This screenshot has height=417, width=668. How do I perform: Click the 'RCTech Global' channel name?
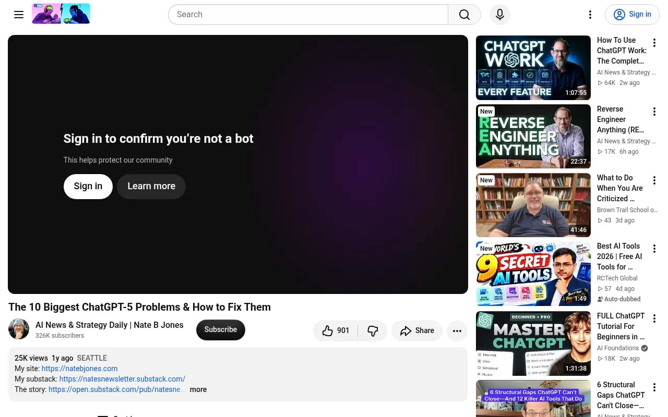(x=617, y=278)
